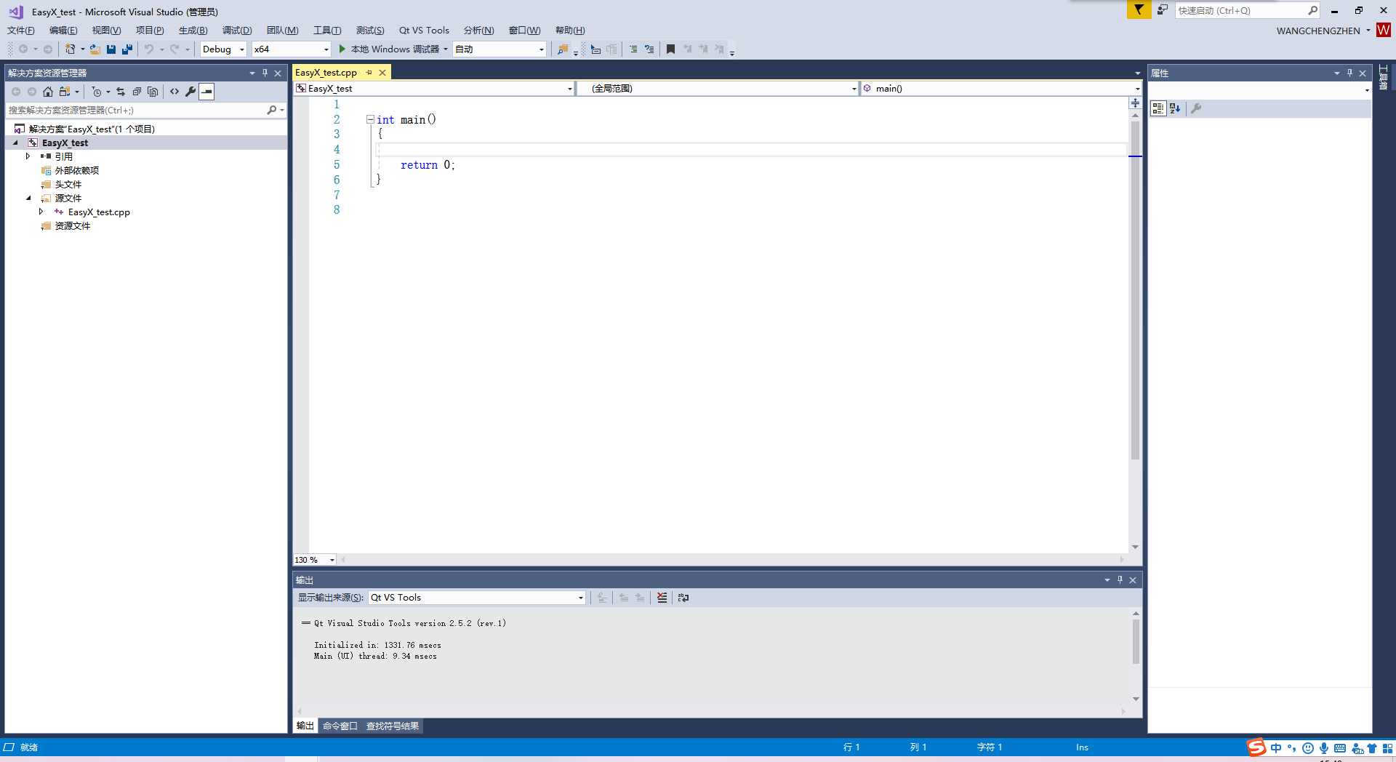Switch to the 查找符号结果 tab

pyautogui.click(x=393, y=726)
